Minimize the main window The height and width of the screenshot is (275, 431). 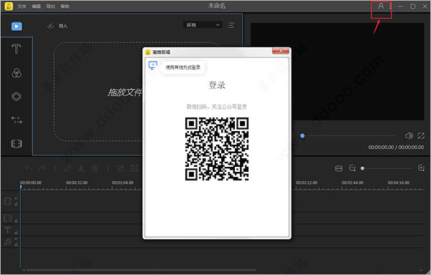(401, 6)
